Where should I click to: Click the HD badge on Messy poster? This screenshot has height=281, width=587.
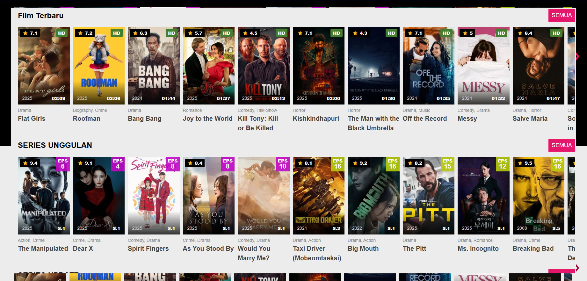coord(501,33)
